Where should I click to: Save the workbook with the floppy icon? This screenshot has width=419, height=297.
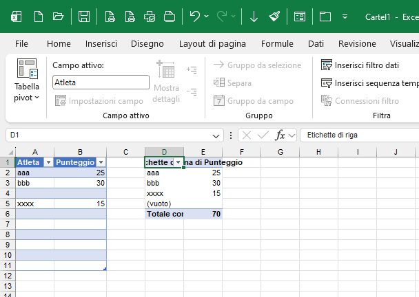point(84,16)
